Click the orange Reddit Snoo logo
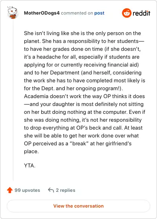Screen dimensions: 157x219 pos(127,13)
